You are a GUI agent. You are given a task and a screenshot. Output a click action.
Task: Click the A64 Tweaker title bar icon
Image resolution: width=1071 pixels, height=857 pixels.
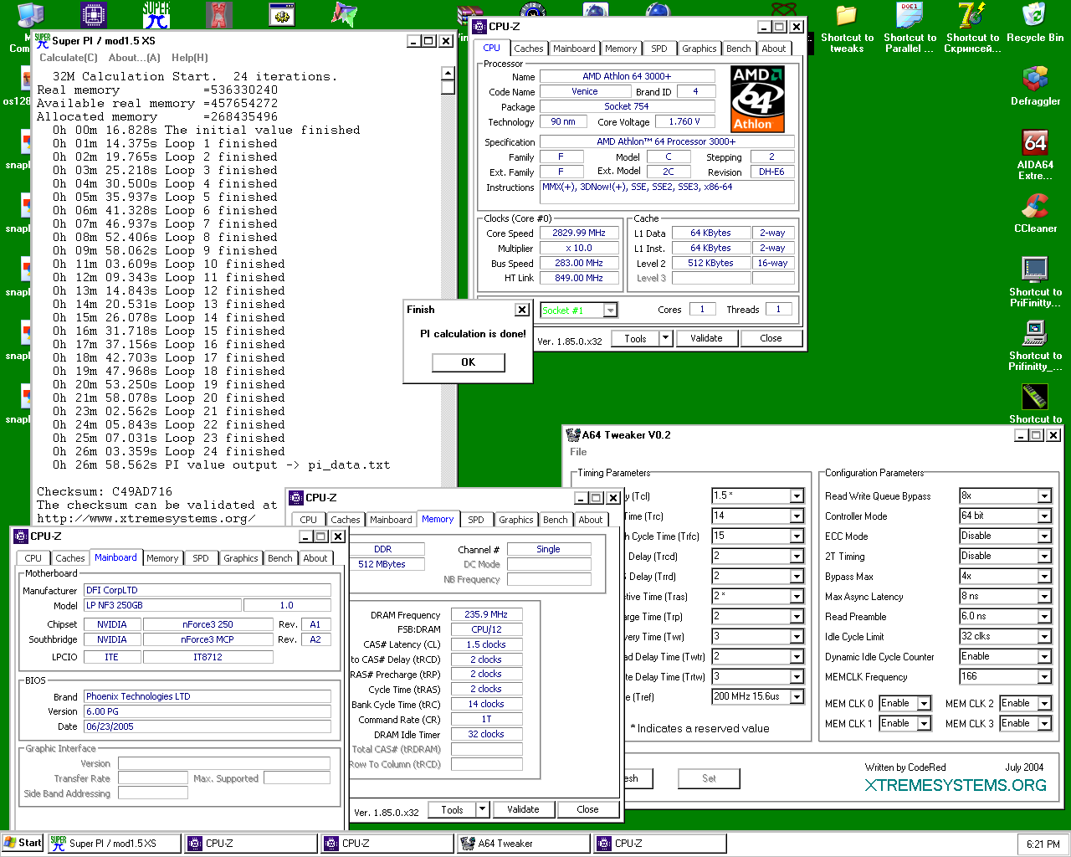(573, 434)
